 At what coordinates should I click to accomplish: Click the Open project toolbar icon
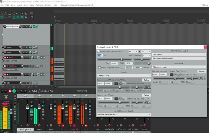tap(6, 13)
